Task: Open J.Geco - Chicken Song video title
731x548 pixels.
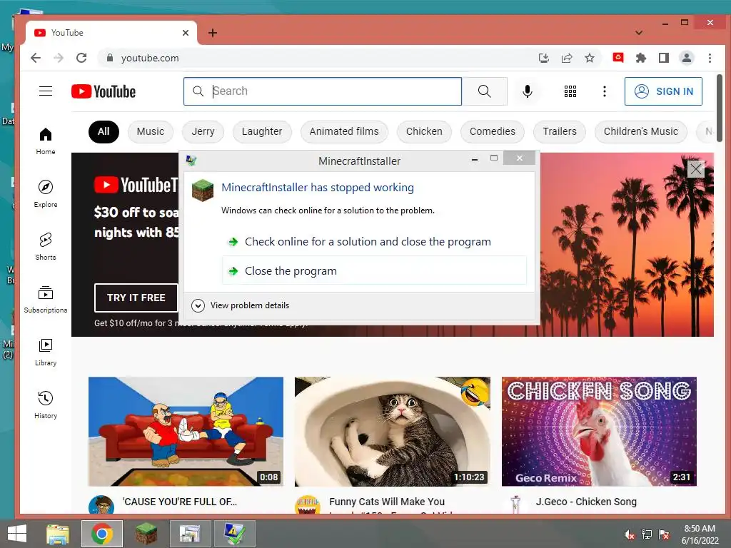Action: pos(586,502)
